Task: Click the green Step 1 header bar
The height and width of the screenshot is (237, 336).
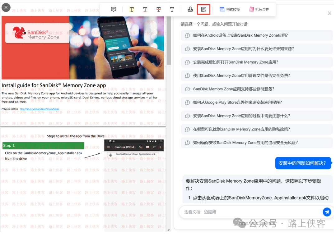Action: 43,145
